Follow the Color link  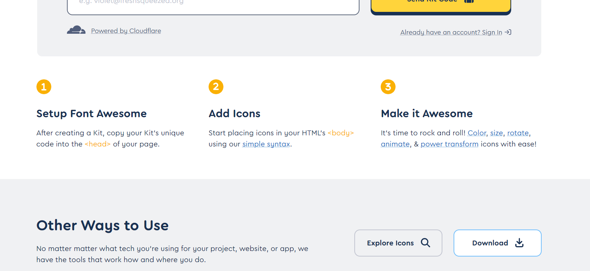[x=477, y=133]
